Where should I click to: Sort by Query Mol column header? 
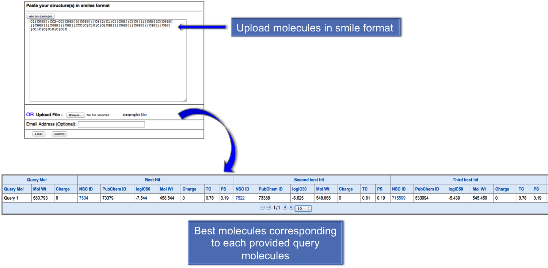14,189
